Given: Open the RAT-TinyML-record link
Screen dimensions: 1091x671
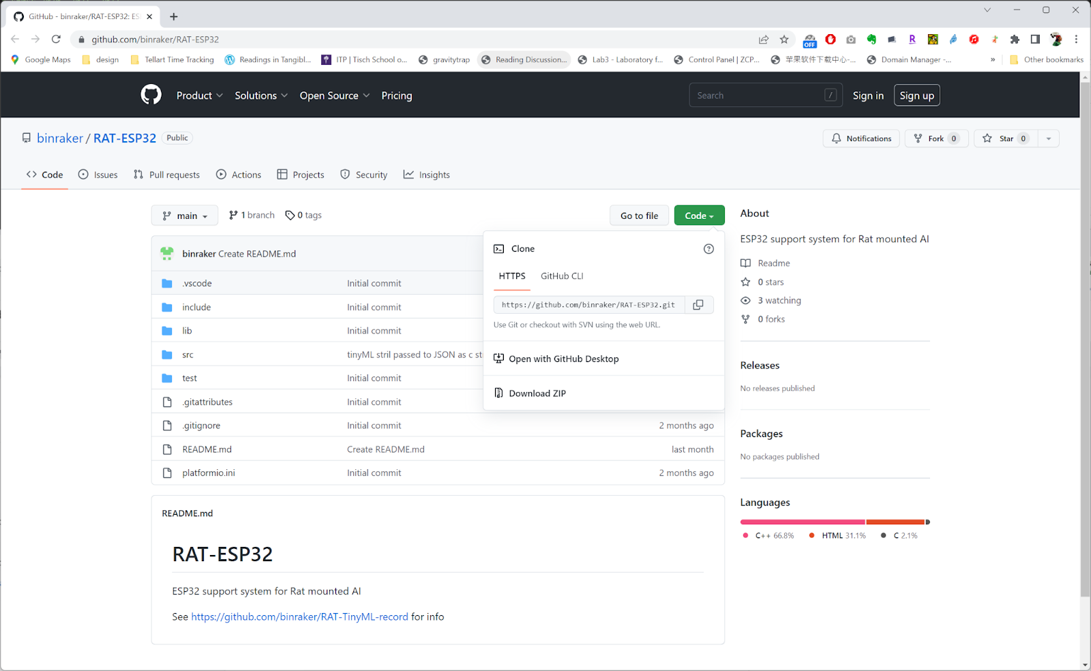Looking at the screenshot, I should pyautogui.click(x=299, y=616).
